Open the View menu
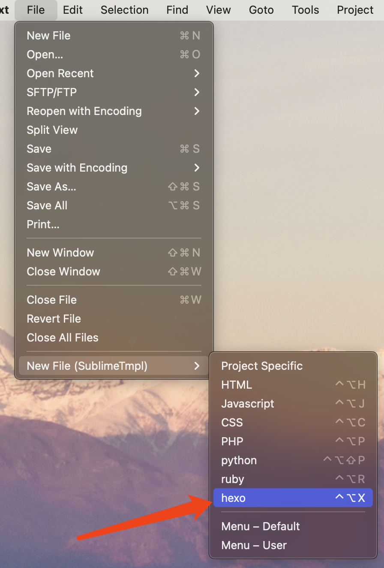The image size is (384, 568). [x=219, y=10]
